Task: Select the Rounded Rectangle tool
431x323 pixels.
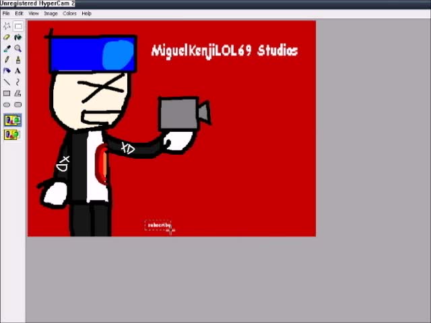Action: [x=18, y=105]
